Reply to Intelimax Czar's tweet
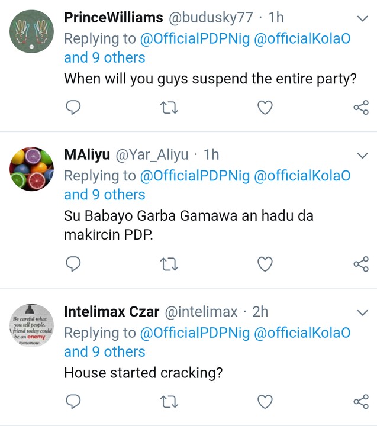 pos(73,402)
